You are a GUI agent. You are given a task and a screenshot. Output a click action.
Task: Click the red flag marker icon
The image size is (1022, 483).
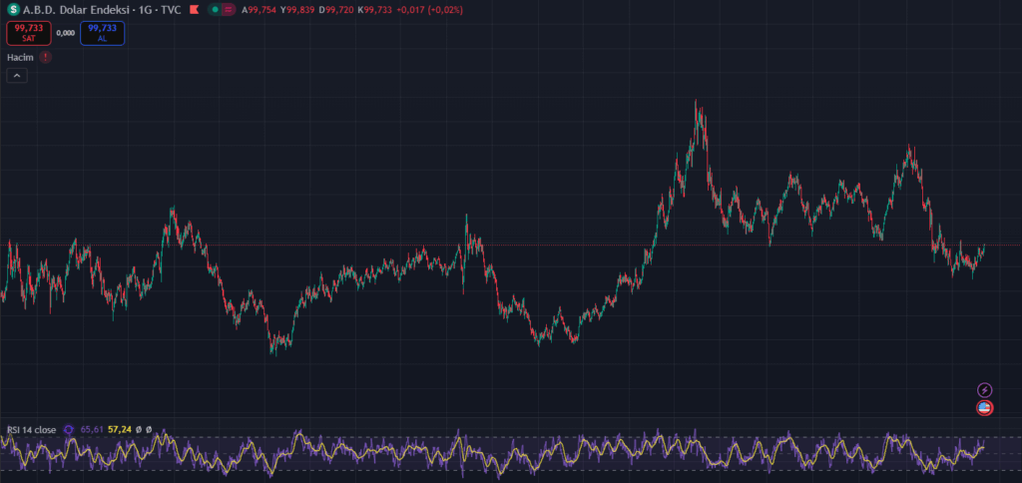click(x=194, y=9)
